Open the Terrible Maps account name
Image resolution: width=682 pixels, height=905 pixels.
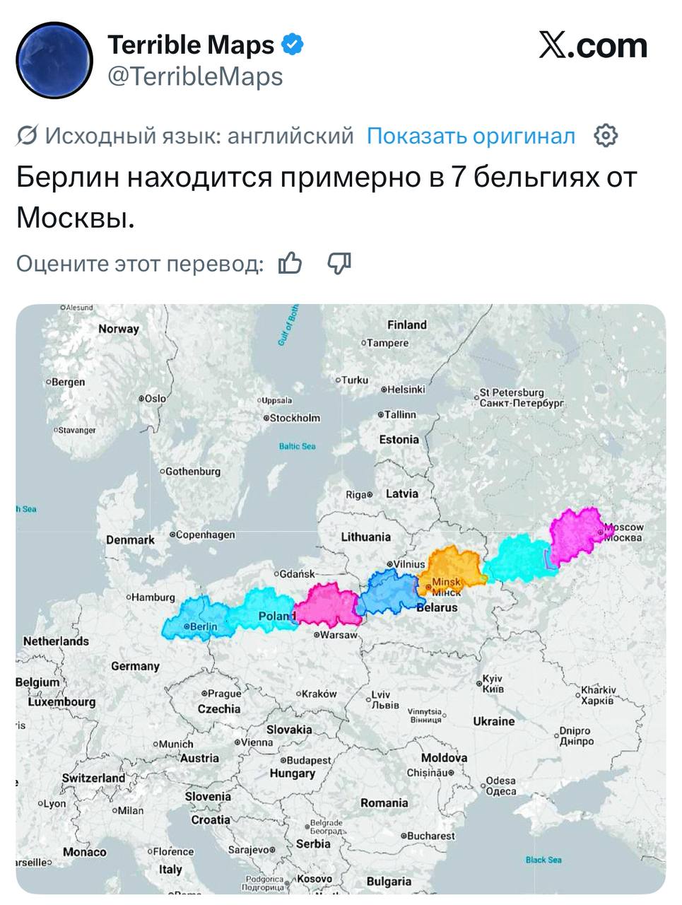tap(191, 45)
